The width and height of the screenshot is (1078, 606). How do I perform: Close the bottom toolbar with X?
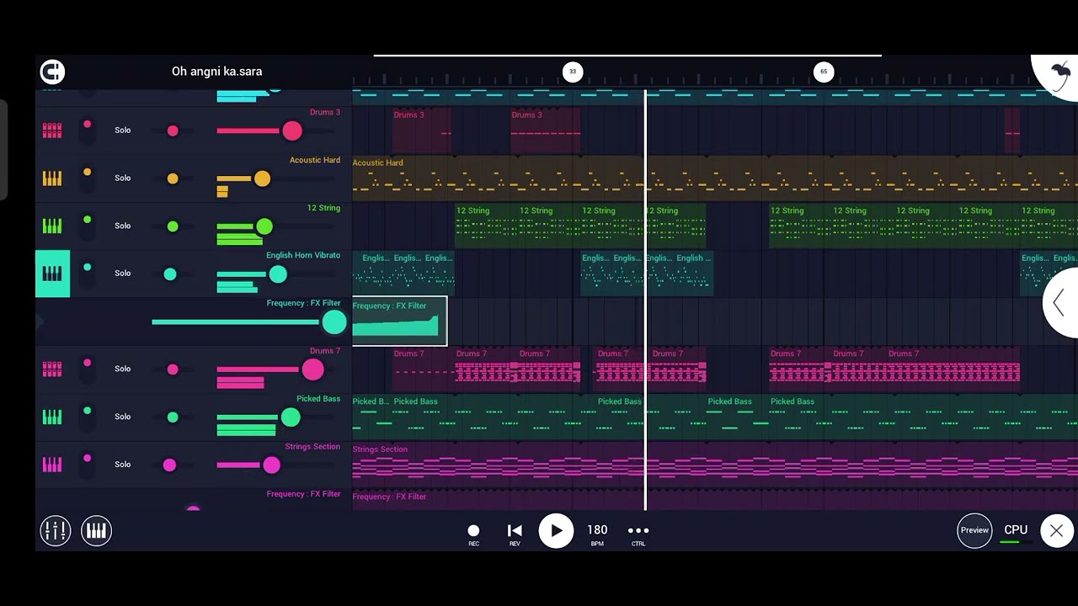click(1057, 531)
